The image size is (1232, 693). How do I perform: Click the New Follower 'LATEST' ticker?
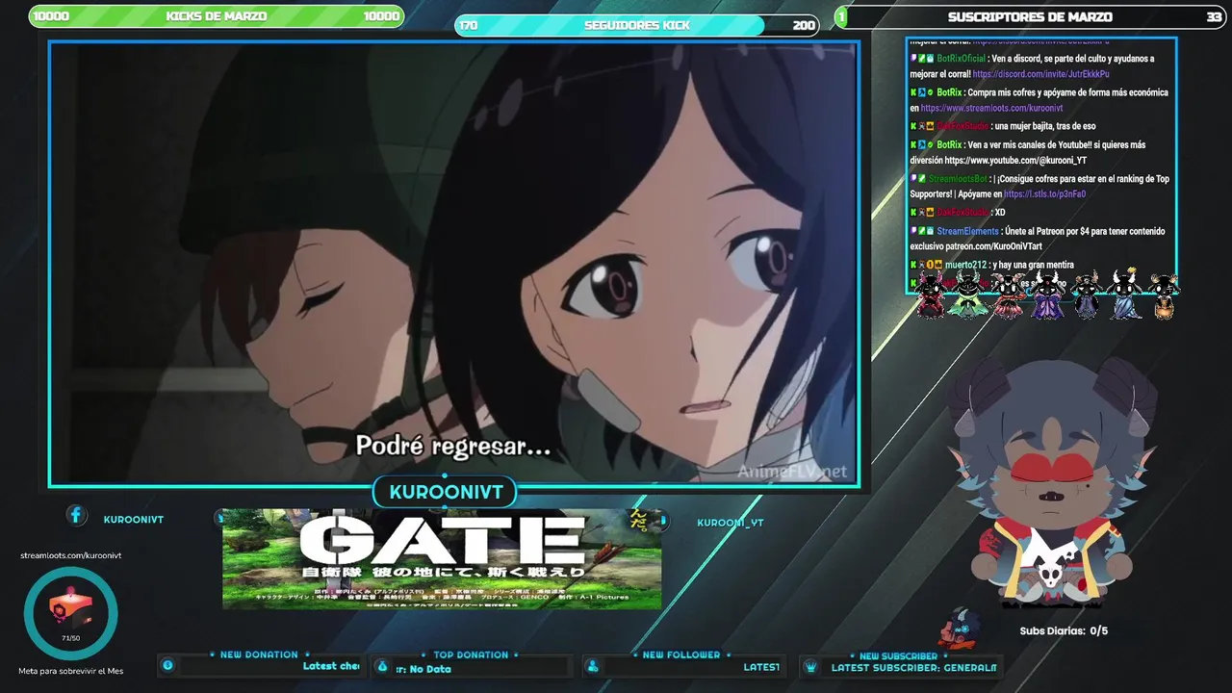(761, 667)
